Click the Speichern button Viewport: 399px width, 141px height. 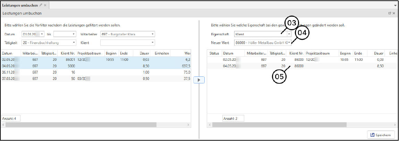coord(381,135)
